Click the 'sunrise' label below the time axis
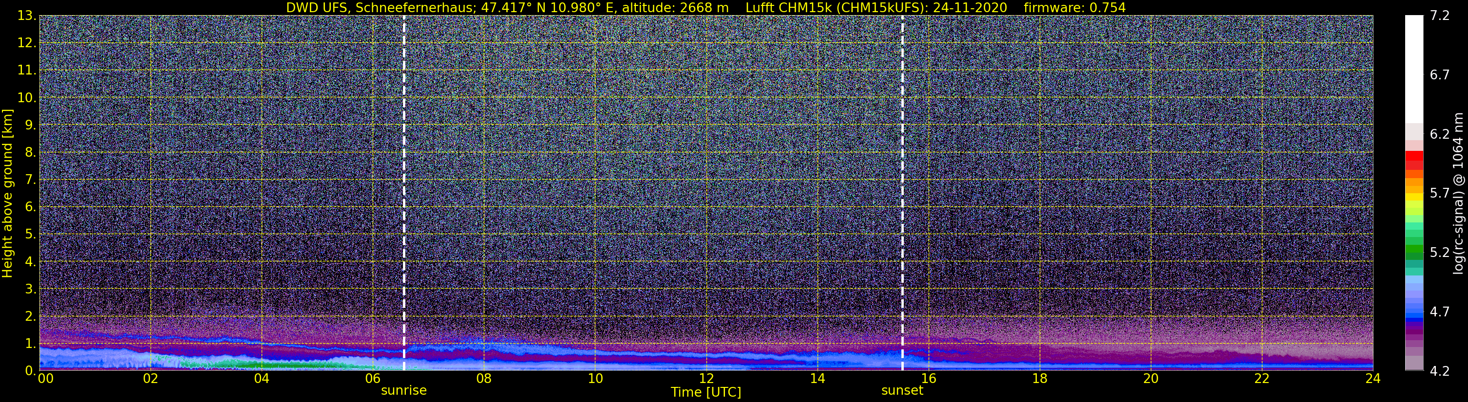 [403, 391]
